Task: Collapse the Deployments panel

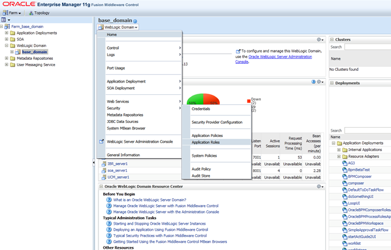Action: tap(332, 83)
